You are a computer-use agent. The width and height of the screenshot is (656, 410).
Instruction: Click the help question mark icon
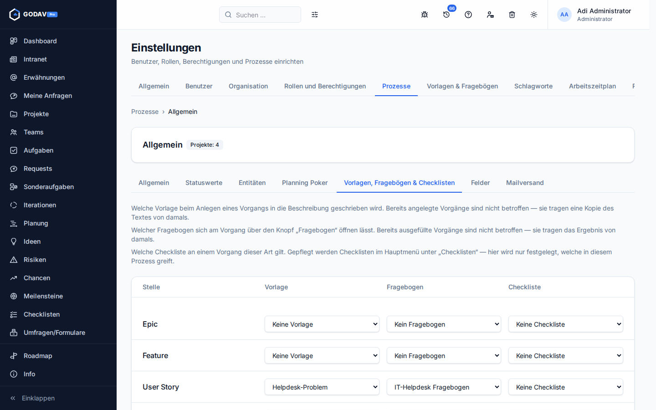pyautogui.click(x=468, y=15)
